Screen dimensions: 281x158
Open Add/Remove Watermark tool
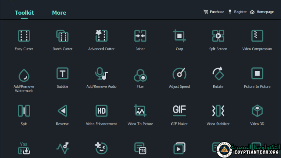(x=24, y=75)
